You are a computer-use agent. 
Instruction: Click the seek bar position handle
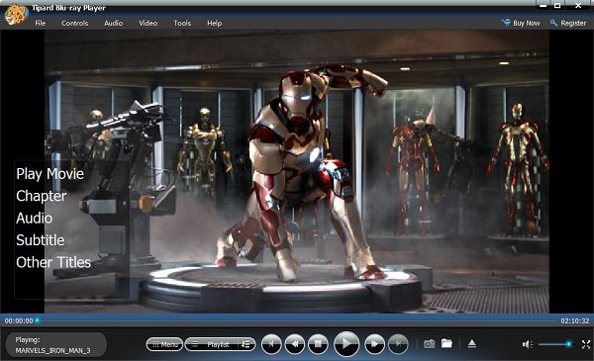[38, 320]
